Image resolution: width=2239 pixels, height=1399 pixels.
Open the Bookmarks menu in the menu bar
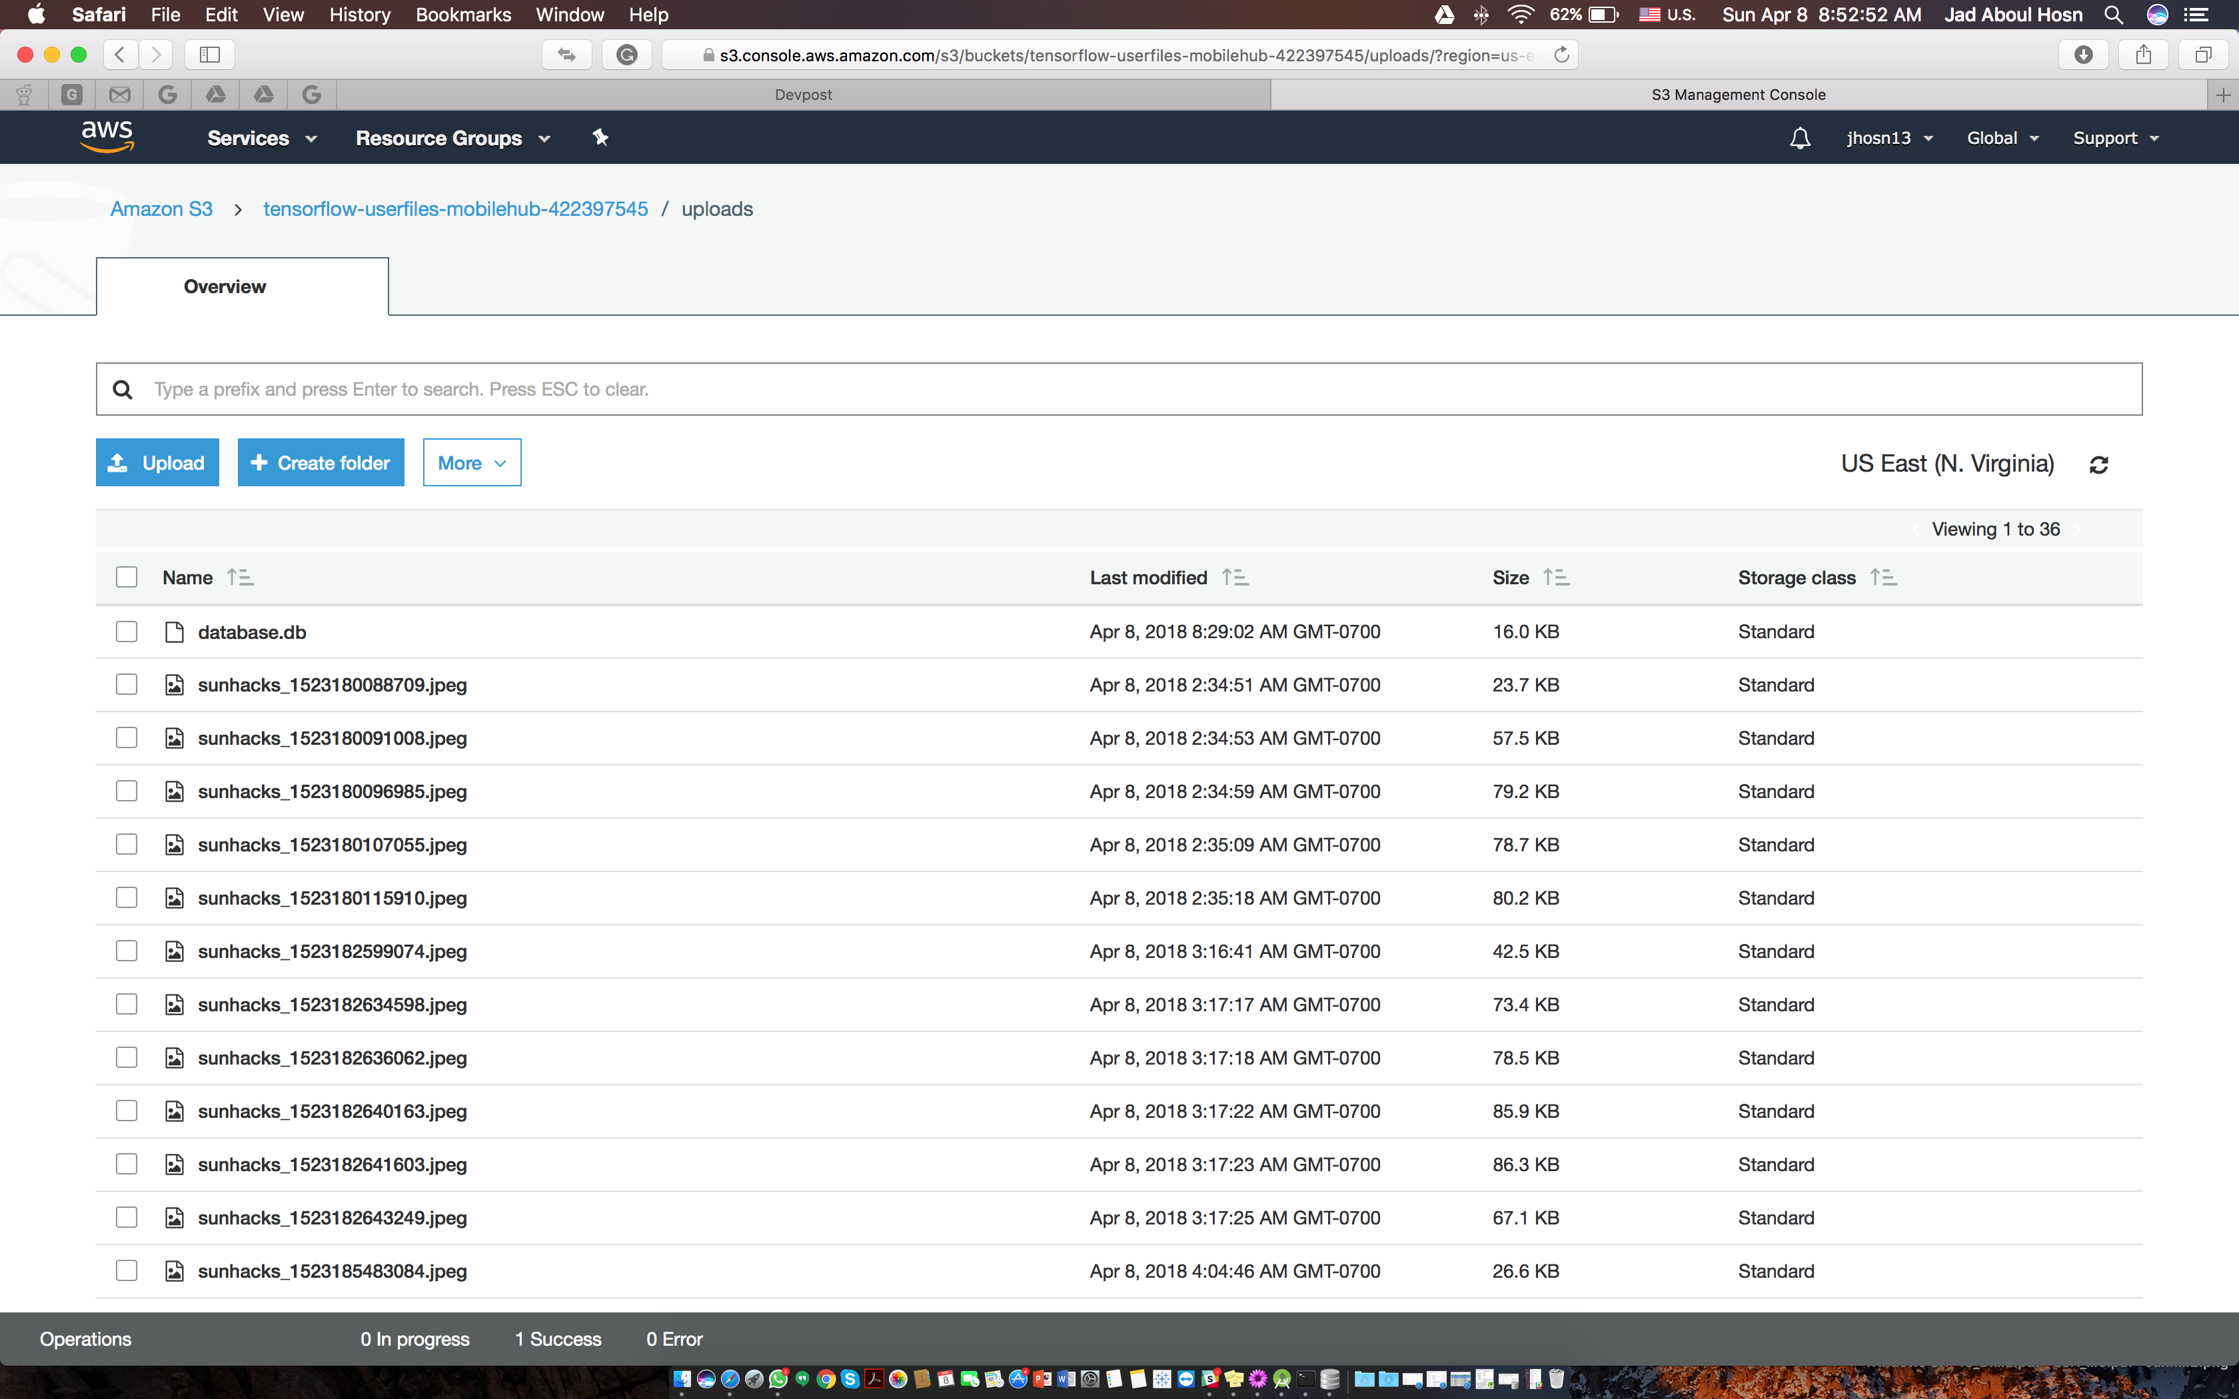462,15
